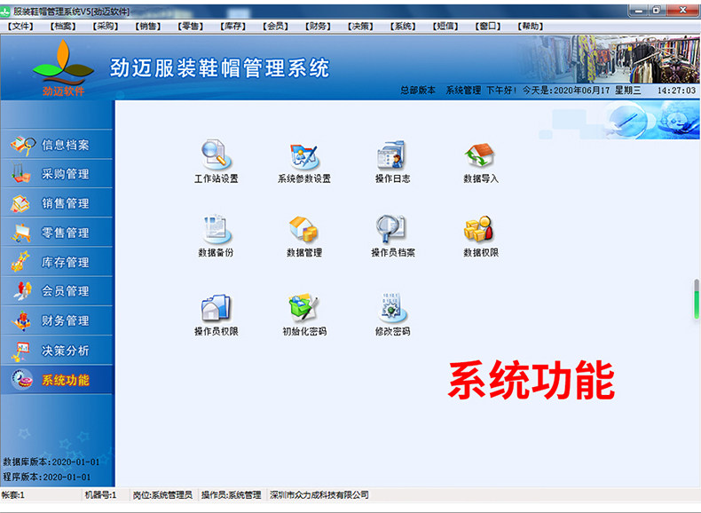Open the 【采购】 menu
This screenshot has height=513, width=701.
pos(105,27)
